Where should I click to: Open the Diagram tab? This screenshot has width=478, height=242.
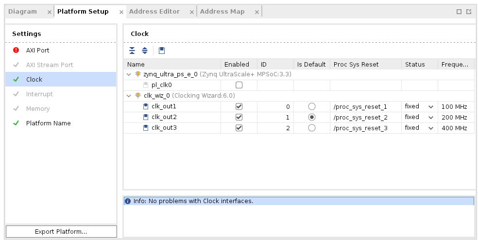23,12
